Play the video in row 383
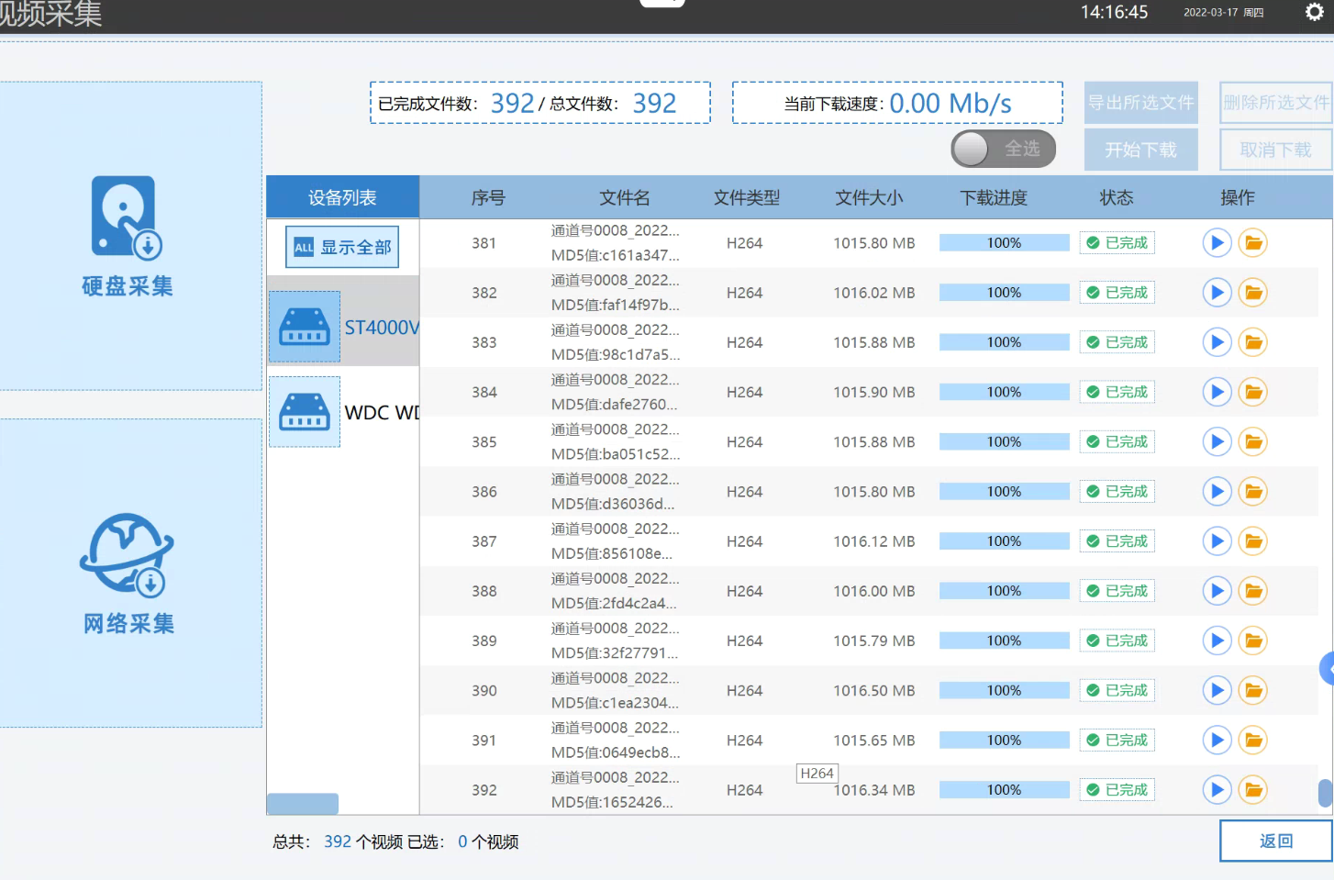The image size is (1334, 880). [x=1217, y=342]
